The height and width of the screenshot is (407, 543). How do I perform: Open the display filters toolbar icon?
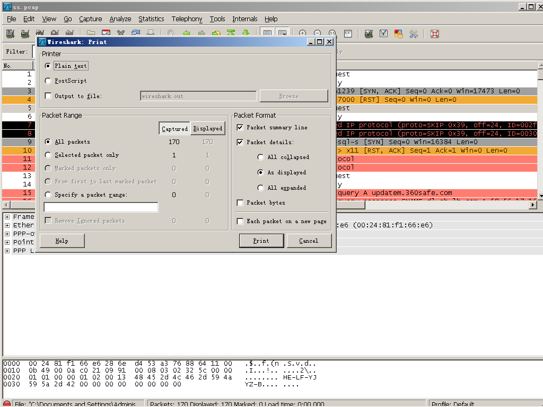click(x=384, y=33)
